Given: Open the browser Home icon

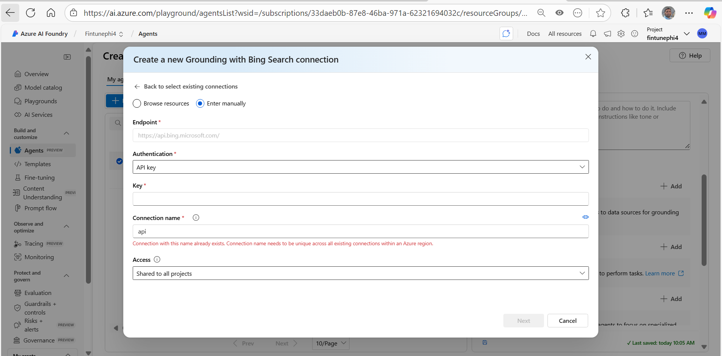Looking at the screenshot, I should [x=51, y=13].
